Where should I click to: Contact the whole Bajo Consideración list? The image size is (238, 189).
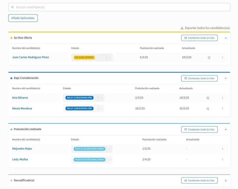click(199, 78)
